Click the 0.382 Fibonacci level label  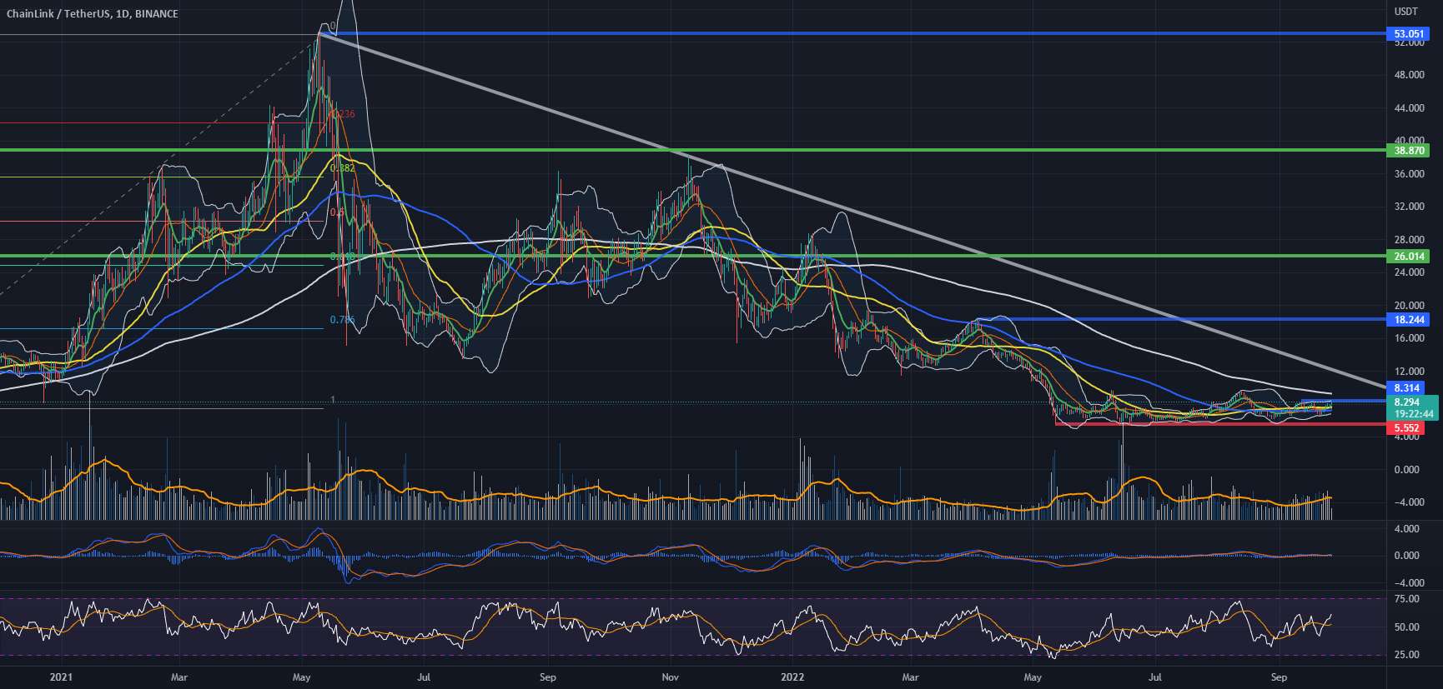point(342,168)
